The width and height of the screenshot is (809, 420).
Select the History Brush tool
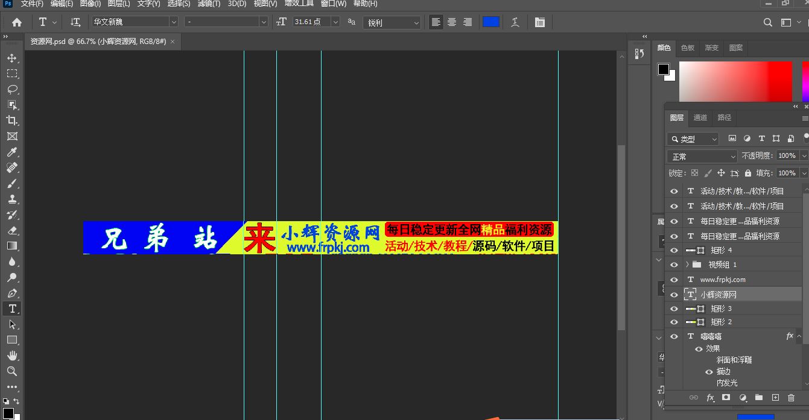coord(12,215)
